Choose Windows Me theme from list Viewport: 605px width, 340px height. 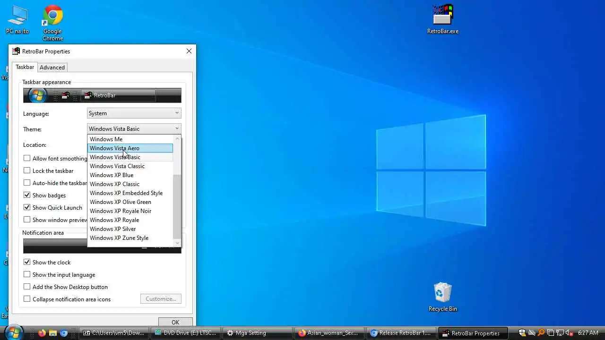tap(130, 139)
